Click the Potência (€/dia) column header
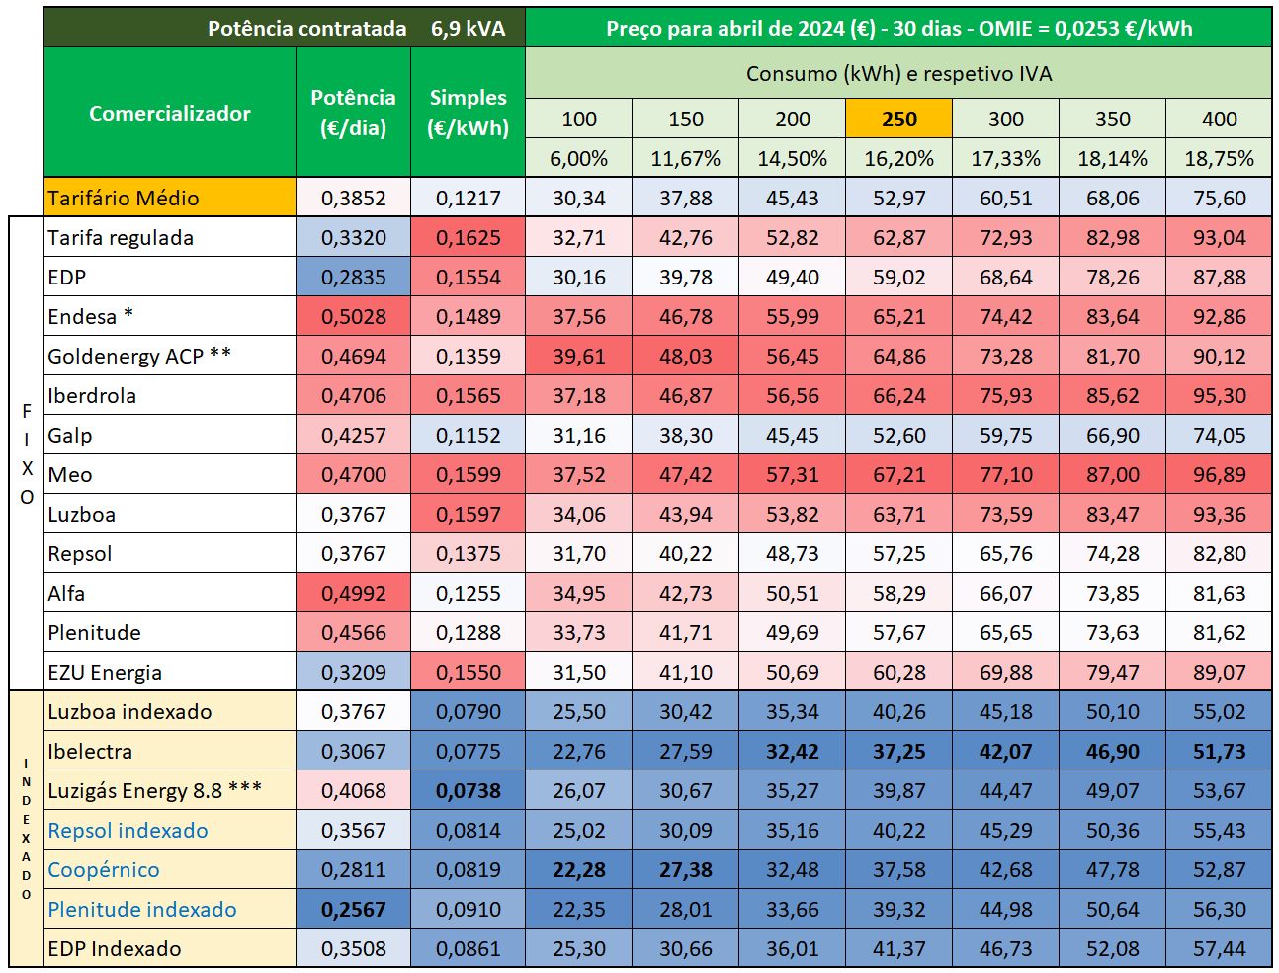 [353, 113]
